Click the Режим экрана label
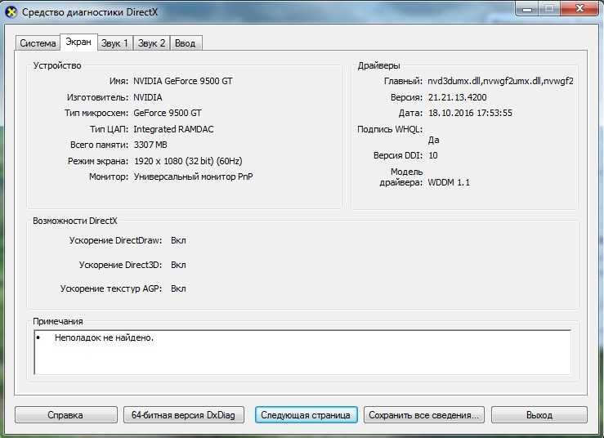 98,161
